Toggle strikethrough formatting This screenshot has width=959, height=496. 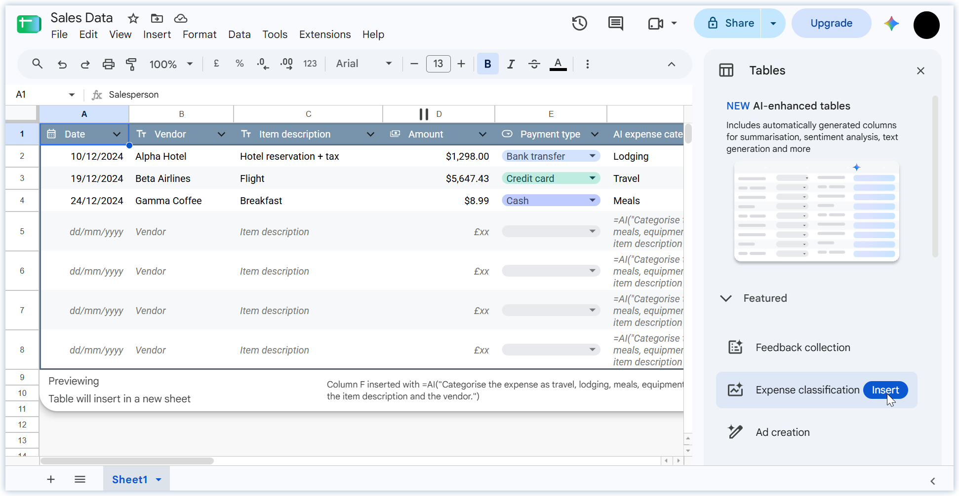534,64
